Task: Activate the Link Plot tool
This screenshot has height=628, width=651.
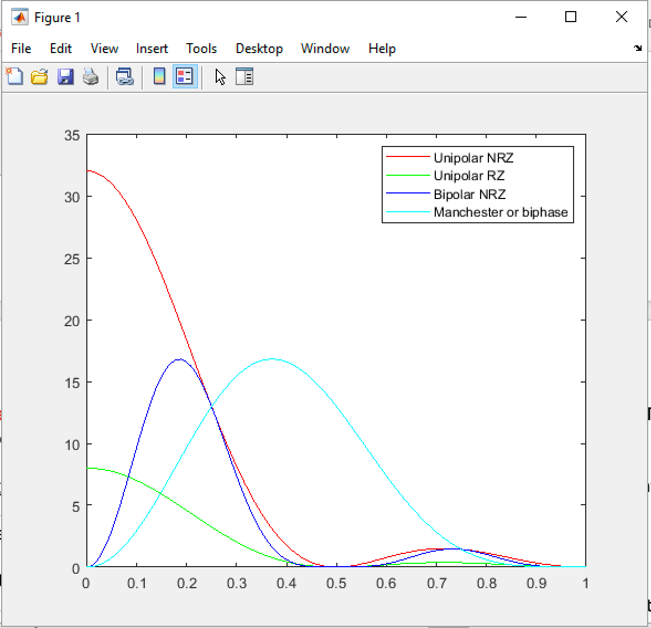Action: coord(124,77)
